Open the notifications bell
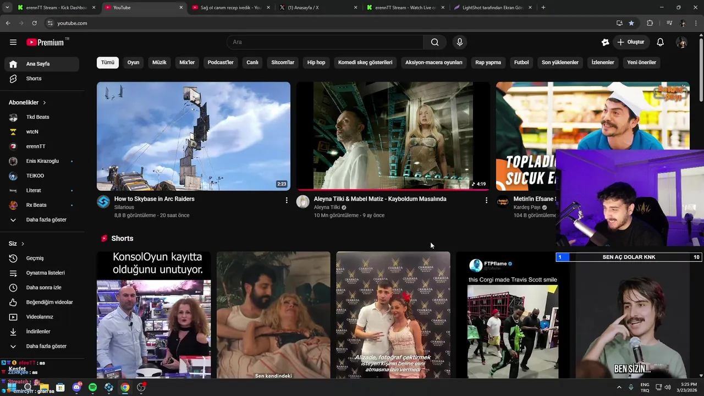Viewport: 704px width, 396px height. click(660, 42)
